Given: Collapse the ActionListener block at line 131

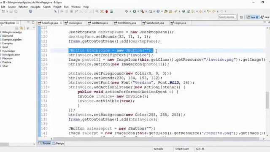Looking at the screenshot, I should 49,87.
